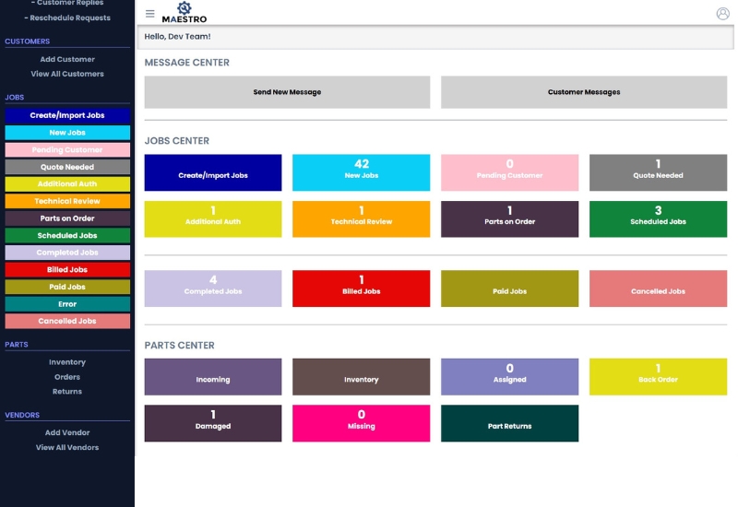Viewport: 738px width, 507px height.
Task: Click Send New Message button
Action: [287, 92]
